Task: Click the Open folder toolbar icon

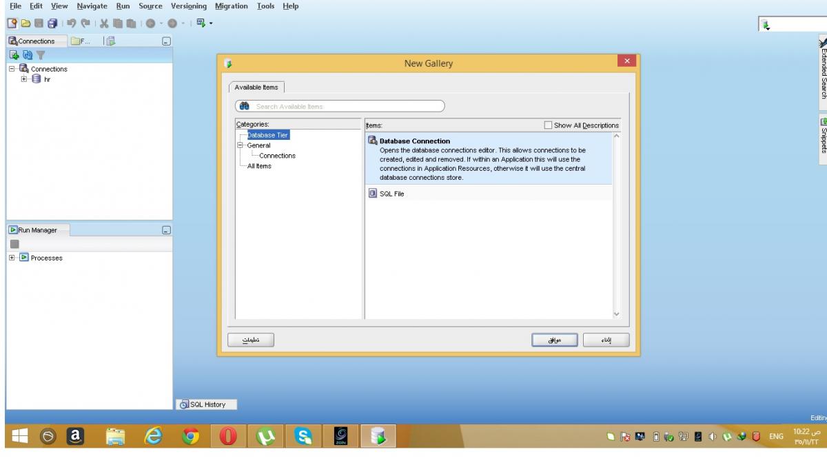Action: coord(25,23)
